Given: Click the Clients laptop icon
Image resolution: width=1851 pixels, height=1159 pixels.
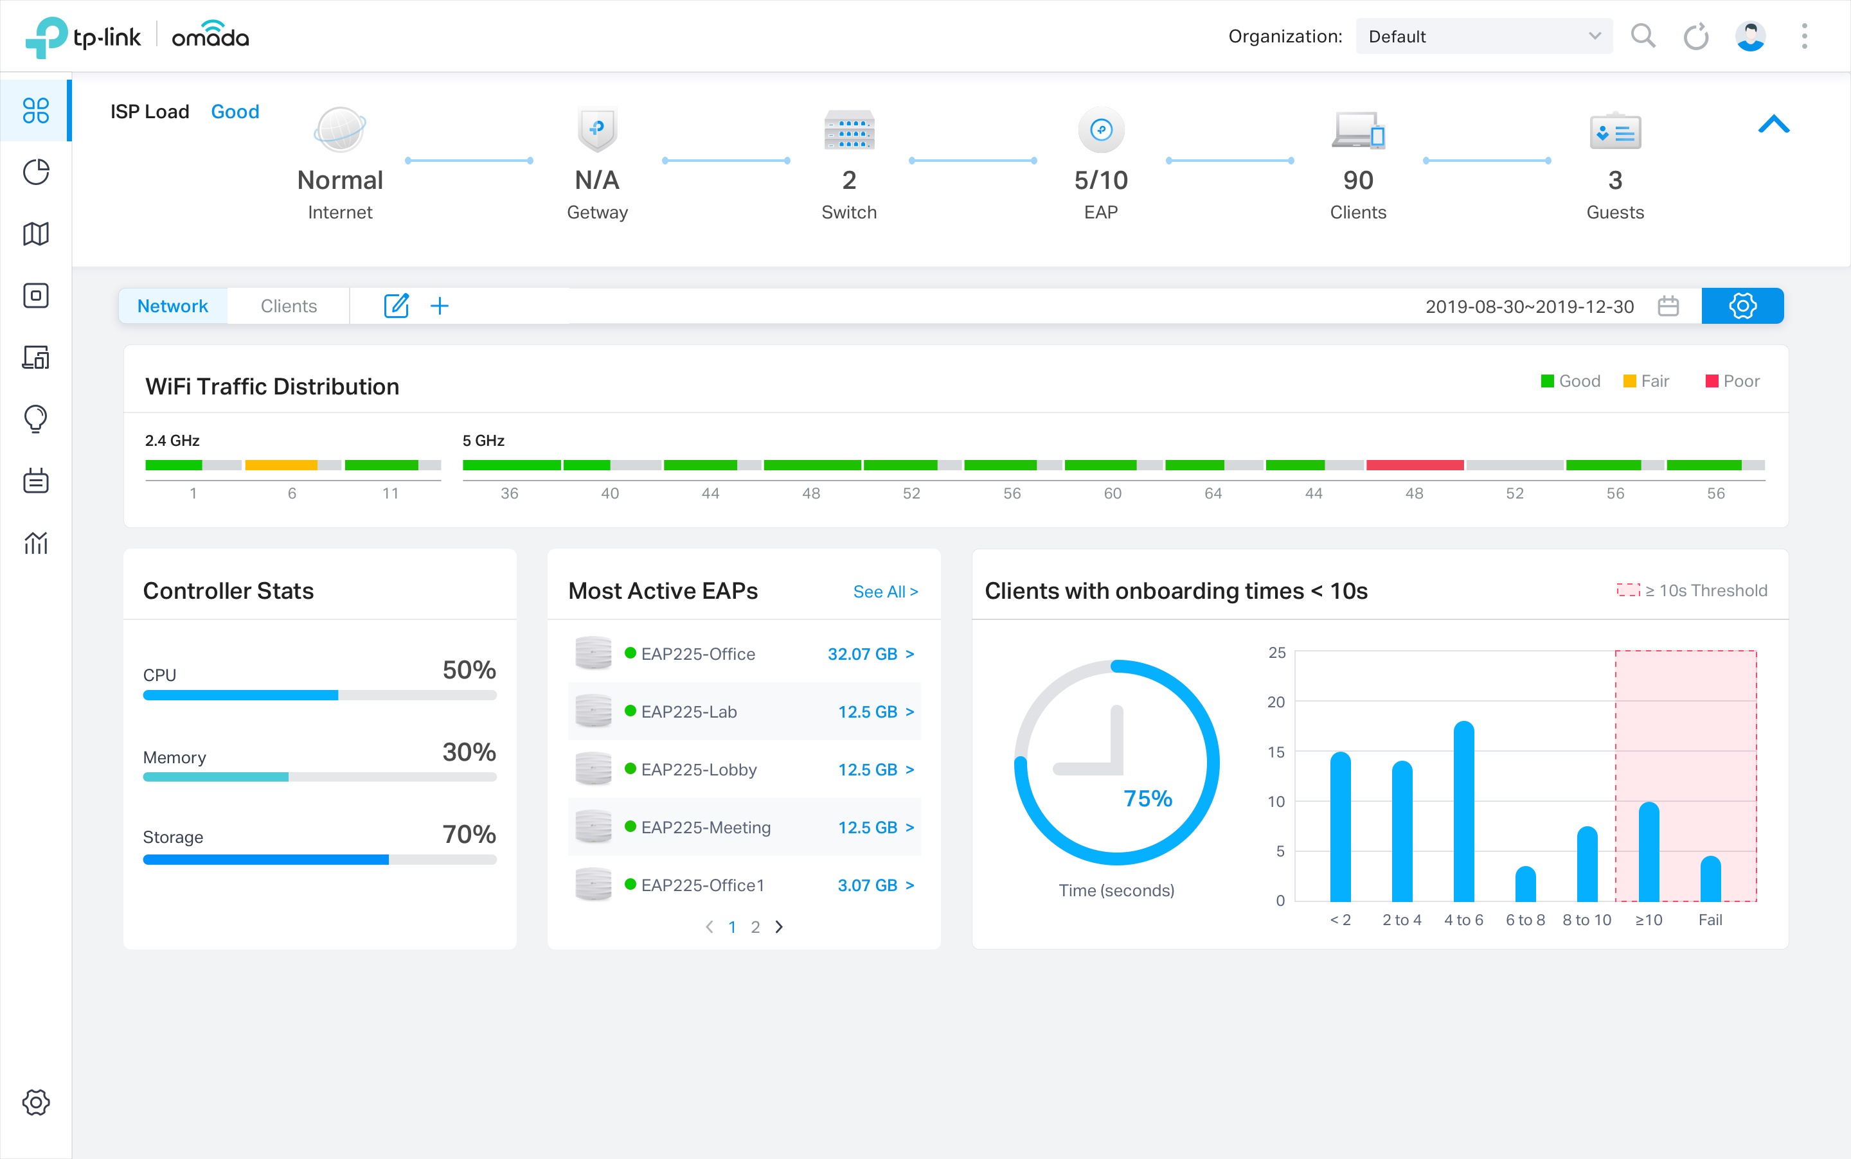Looking at the screenshot, I should 1358,130.
